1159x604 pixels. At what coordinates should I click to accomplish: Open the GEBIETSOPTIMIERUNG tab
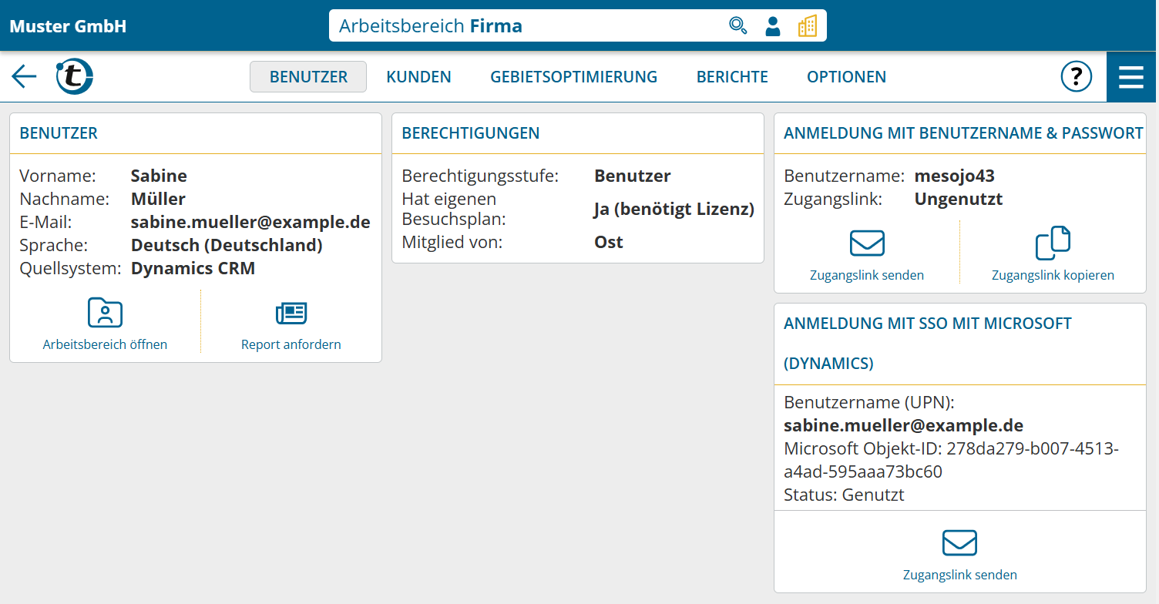tap(573, 77)
